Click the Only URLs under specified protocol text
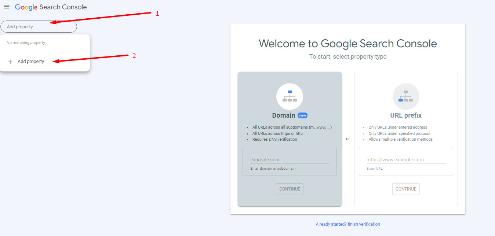The height and width of the screenshot is (236, 495). tap(400, 133)
